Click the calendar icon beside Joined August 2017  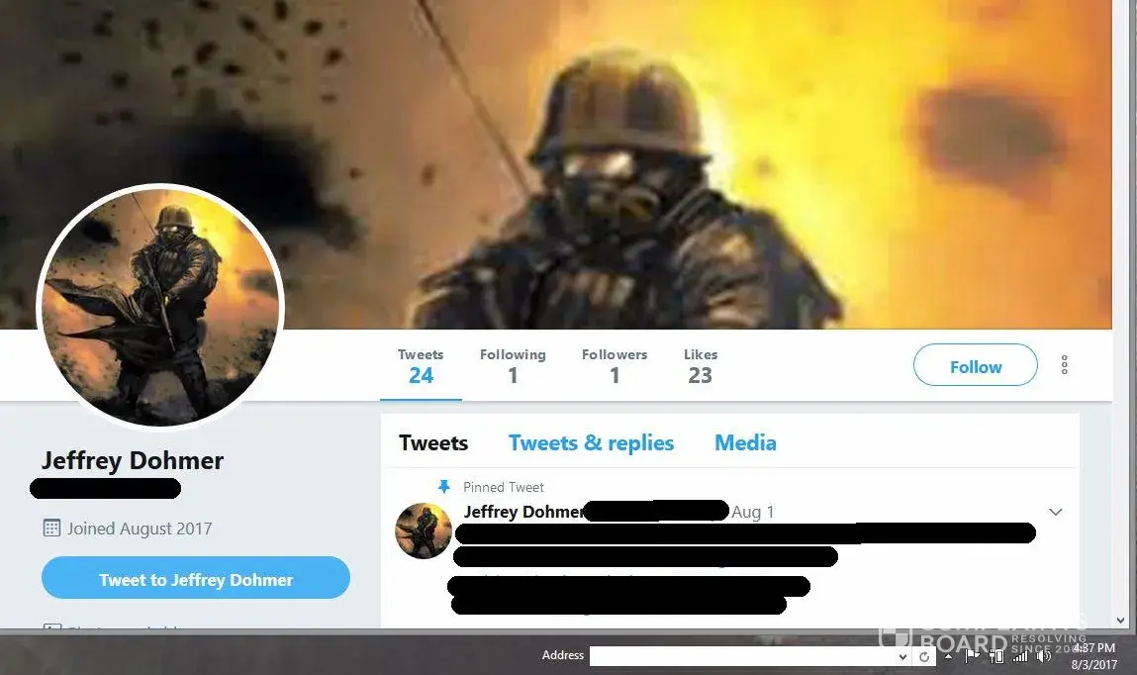(x=51, y=528)
